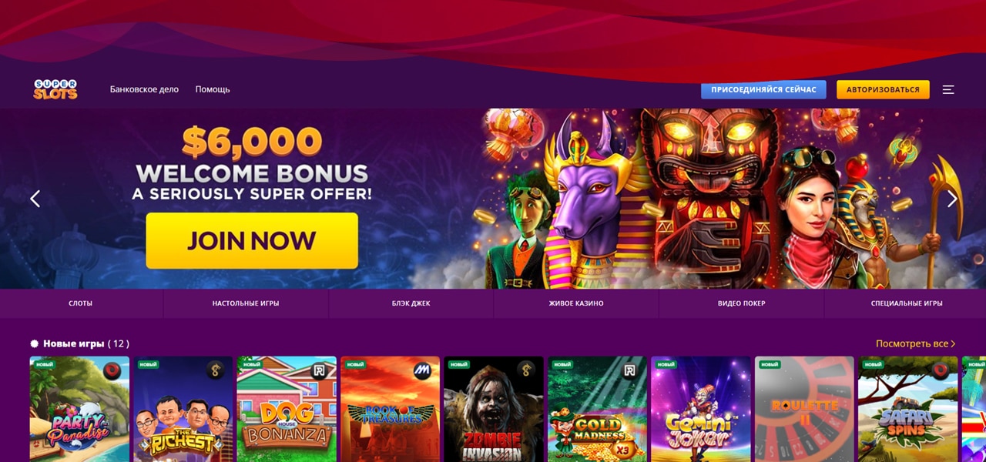Click the yellow JOIN NOW button
Screen dimensions: 986x462
[252, 240]
